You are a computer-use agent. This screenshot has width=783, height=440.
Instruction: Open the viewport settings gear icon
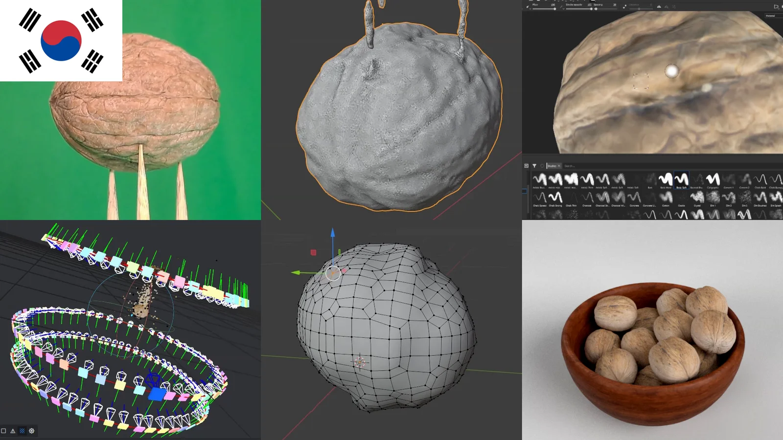pos(32,431)
